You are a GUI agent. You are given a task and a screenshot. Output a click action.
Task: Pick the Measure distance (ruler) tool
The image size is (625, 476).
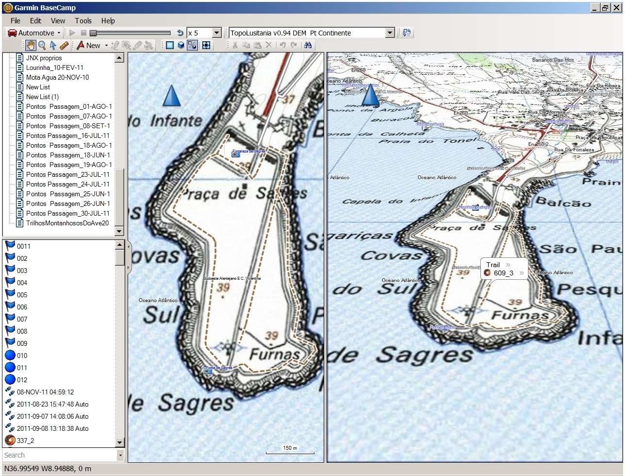coord(65,45)
